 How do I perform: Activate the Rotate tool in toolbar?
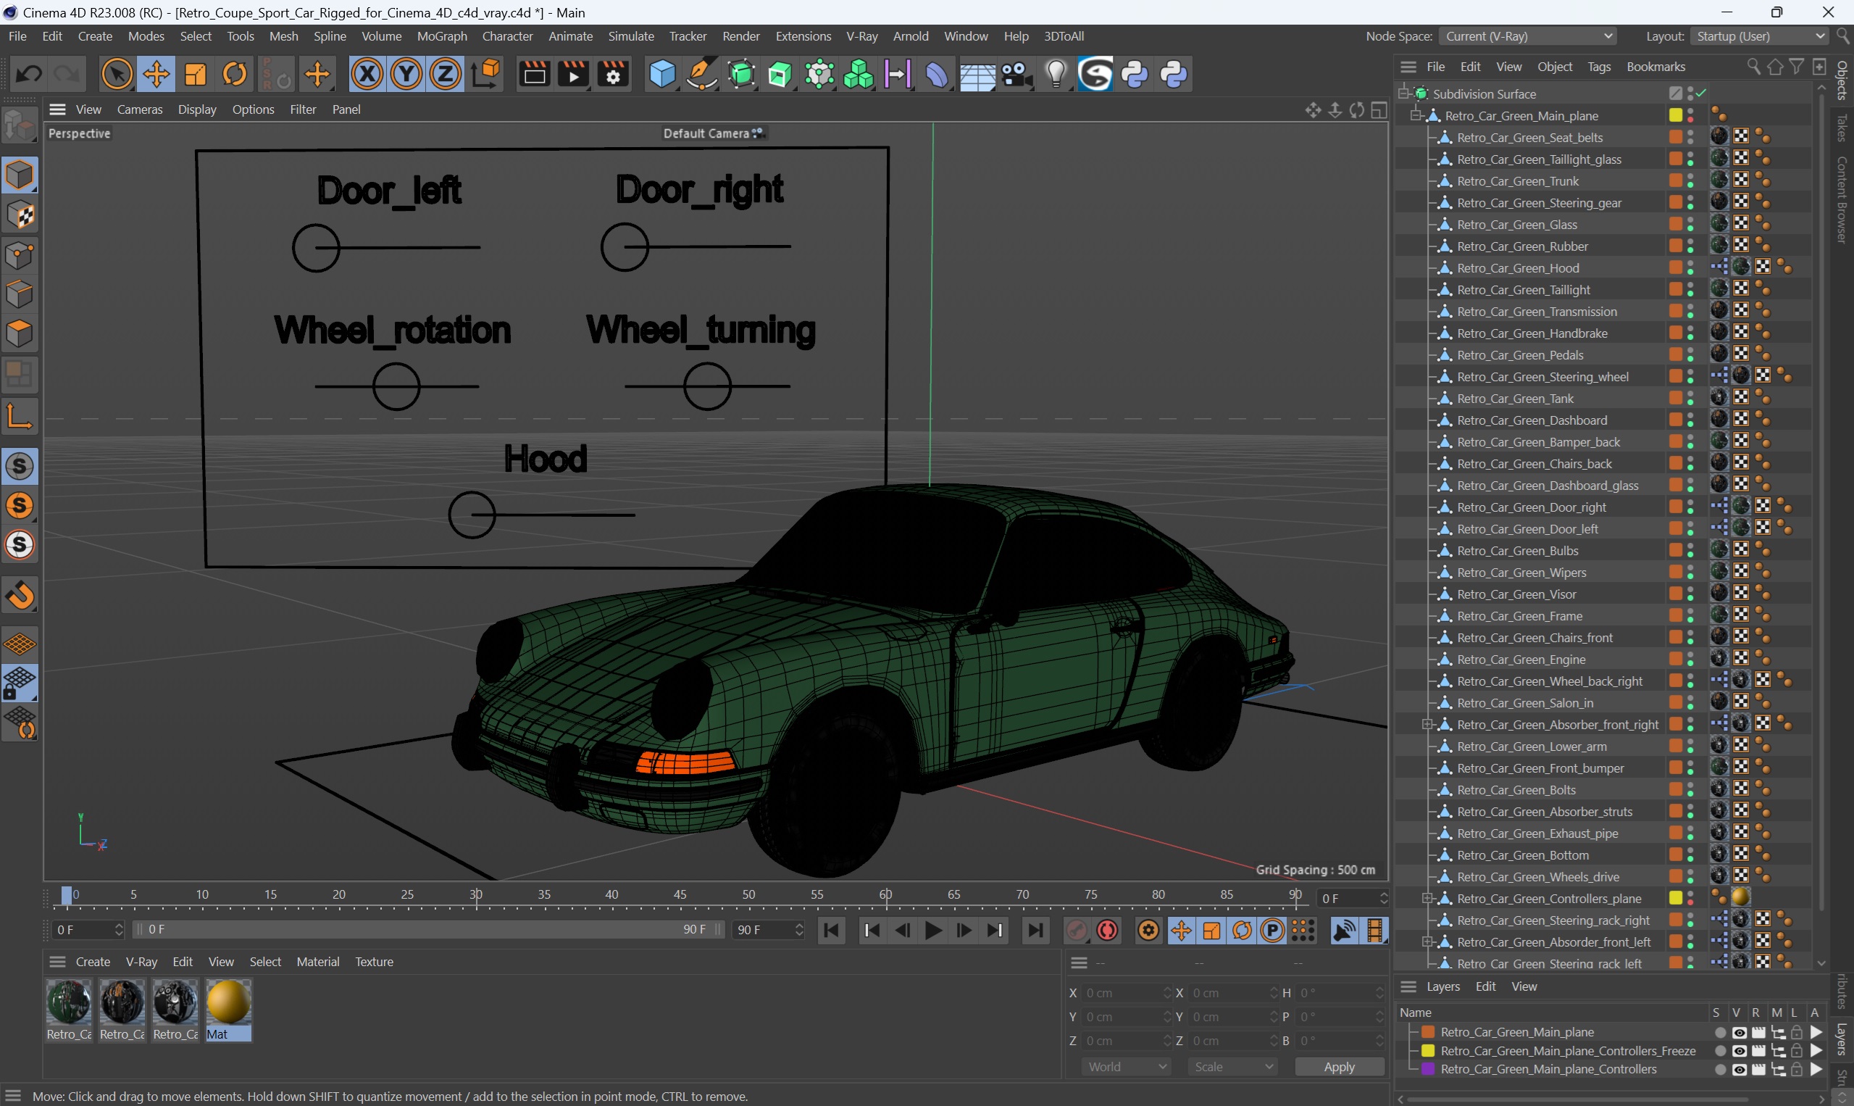(235, 75)
